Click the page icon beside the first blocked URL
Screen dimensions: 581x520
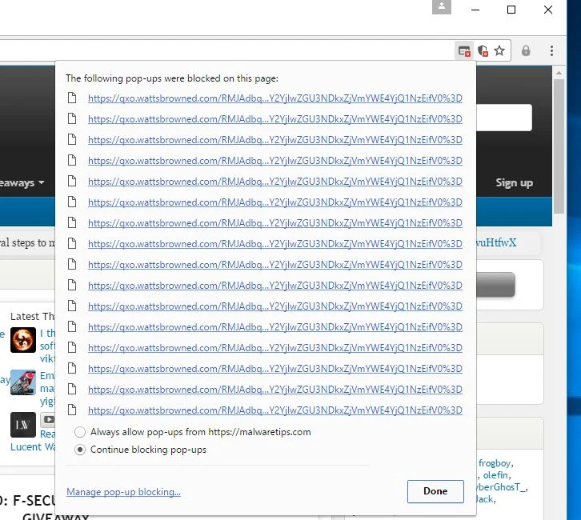point(72,98)
